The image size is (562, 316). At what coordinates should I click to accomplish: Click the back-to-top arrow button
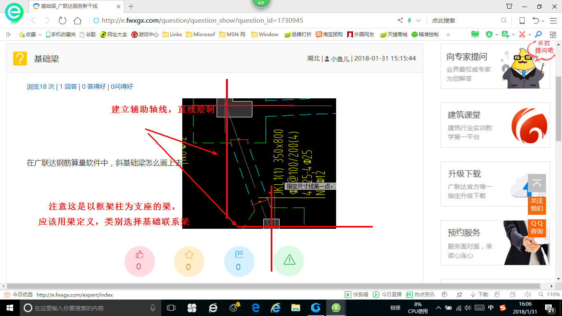537,184
